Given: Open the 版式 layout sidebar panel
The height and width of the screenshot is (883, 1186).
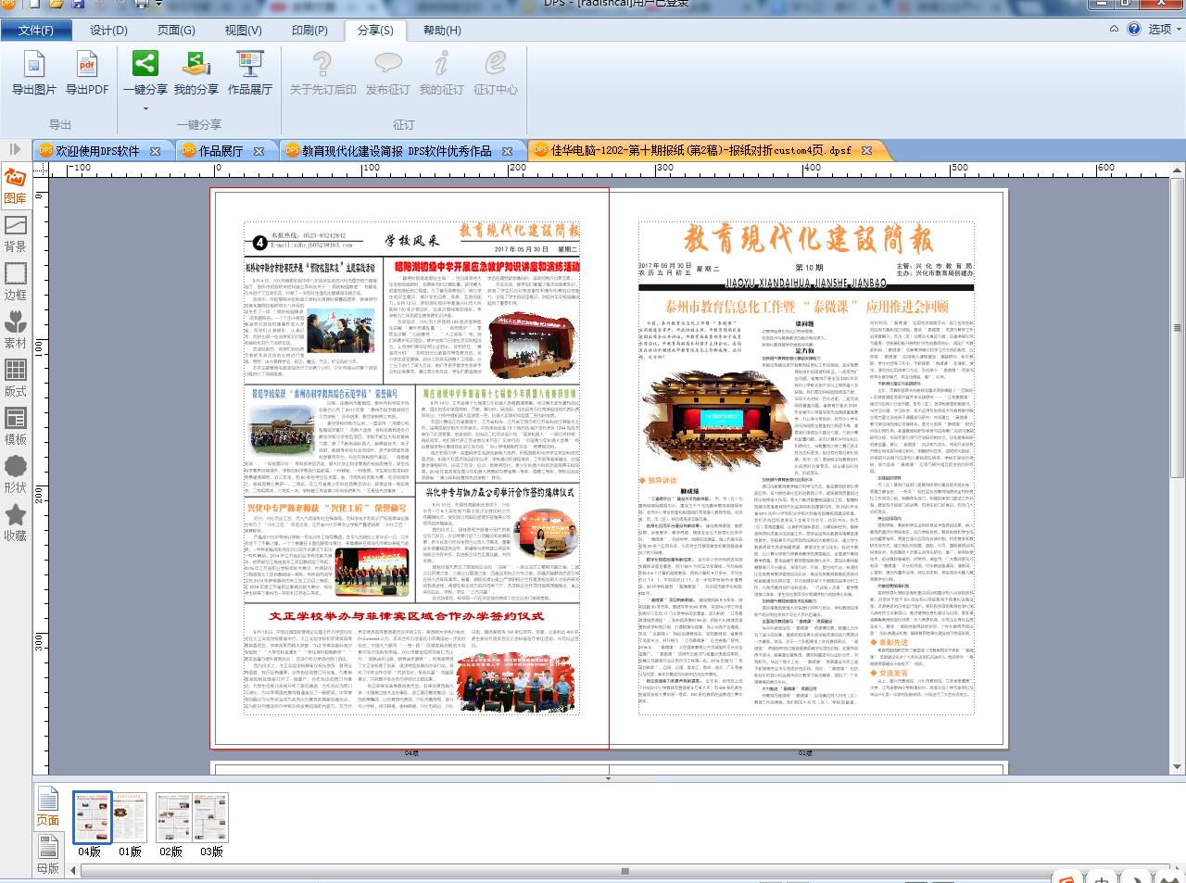Looking at the screenshot, I should [16, 378].
